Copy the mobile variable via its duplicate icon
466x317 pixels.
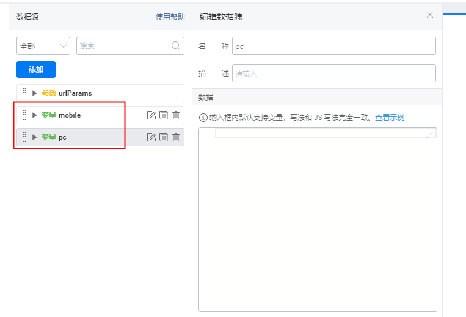tap(164, 115)
